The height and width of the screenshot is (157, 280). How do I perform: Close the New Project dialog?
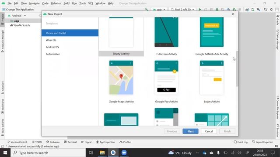coord(233,14)
